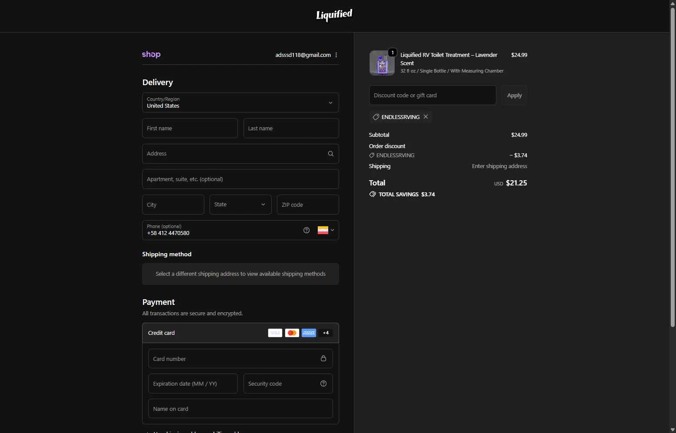Click the Name on card field
Screen dimensions: 676x433
(240, 409)
